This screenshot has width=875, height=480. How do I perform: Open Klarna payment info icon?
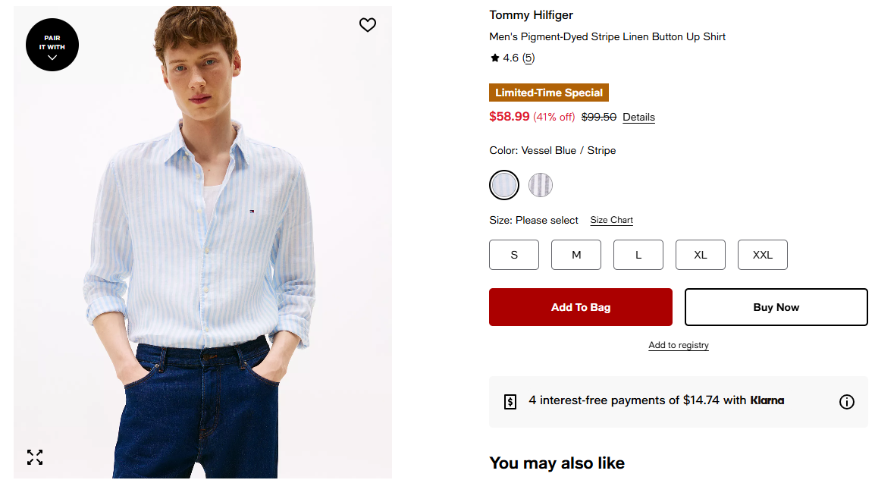pos(847,402)
